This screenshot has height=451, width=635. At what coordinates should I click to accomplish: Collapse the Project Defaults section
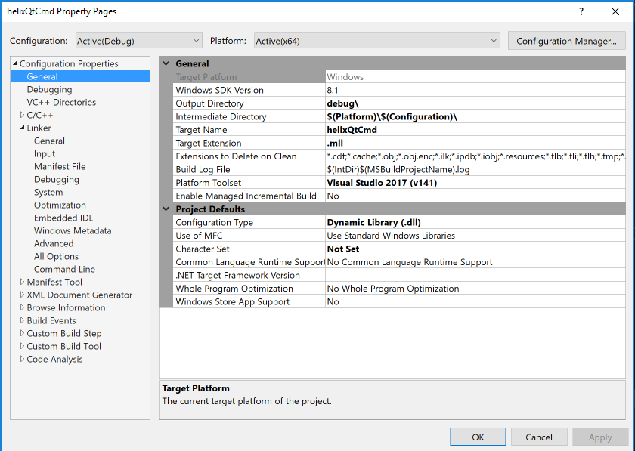pos(165,209)
